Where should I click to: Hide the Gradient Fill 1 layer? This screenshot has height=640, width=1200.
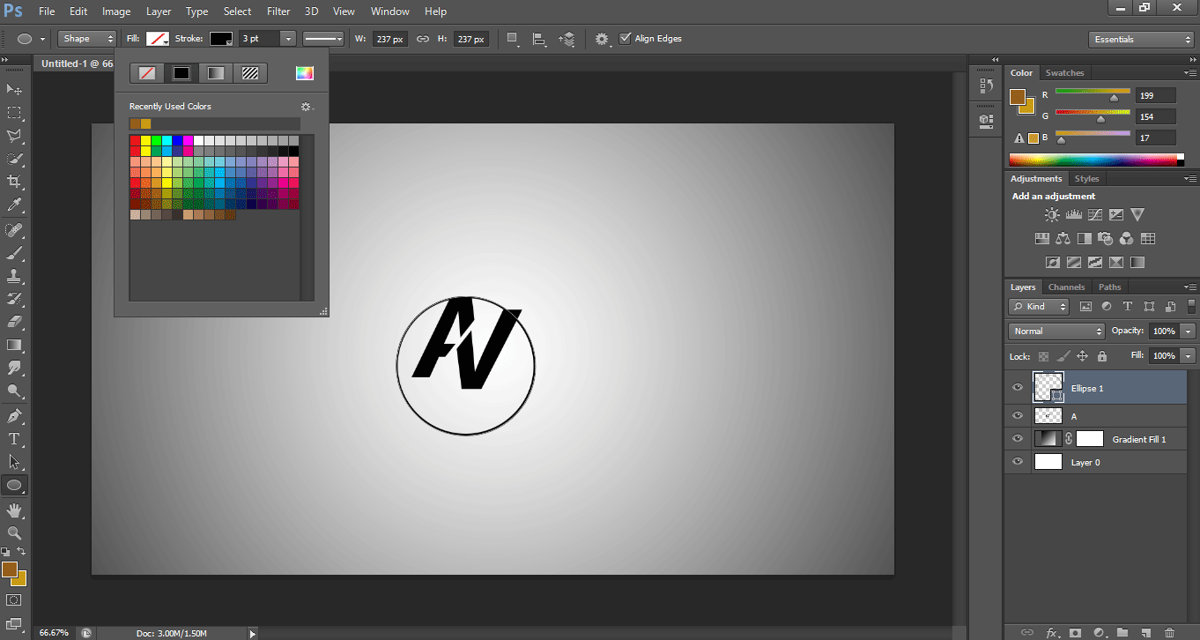pyautogui.click(x=1018, y=439)
